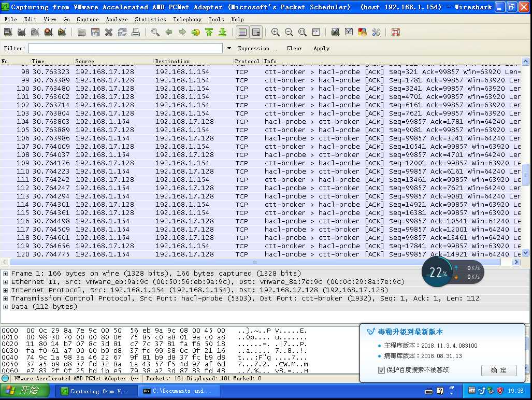Edit capture filters icon
The height and width of the screenshot is (400, 532).
pos(336,32)
